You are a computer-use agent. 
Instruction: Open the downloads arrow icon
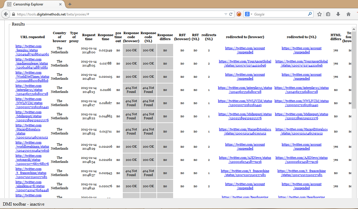pyautogui.click(x=338, y=14)
